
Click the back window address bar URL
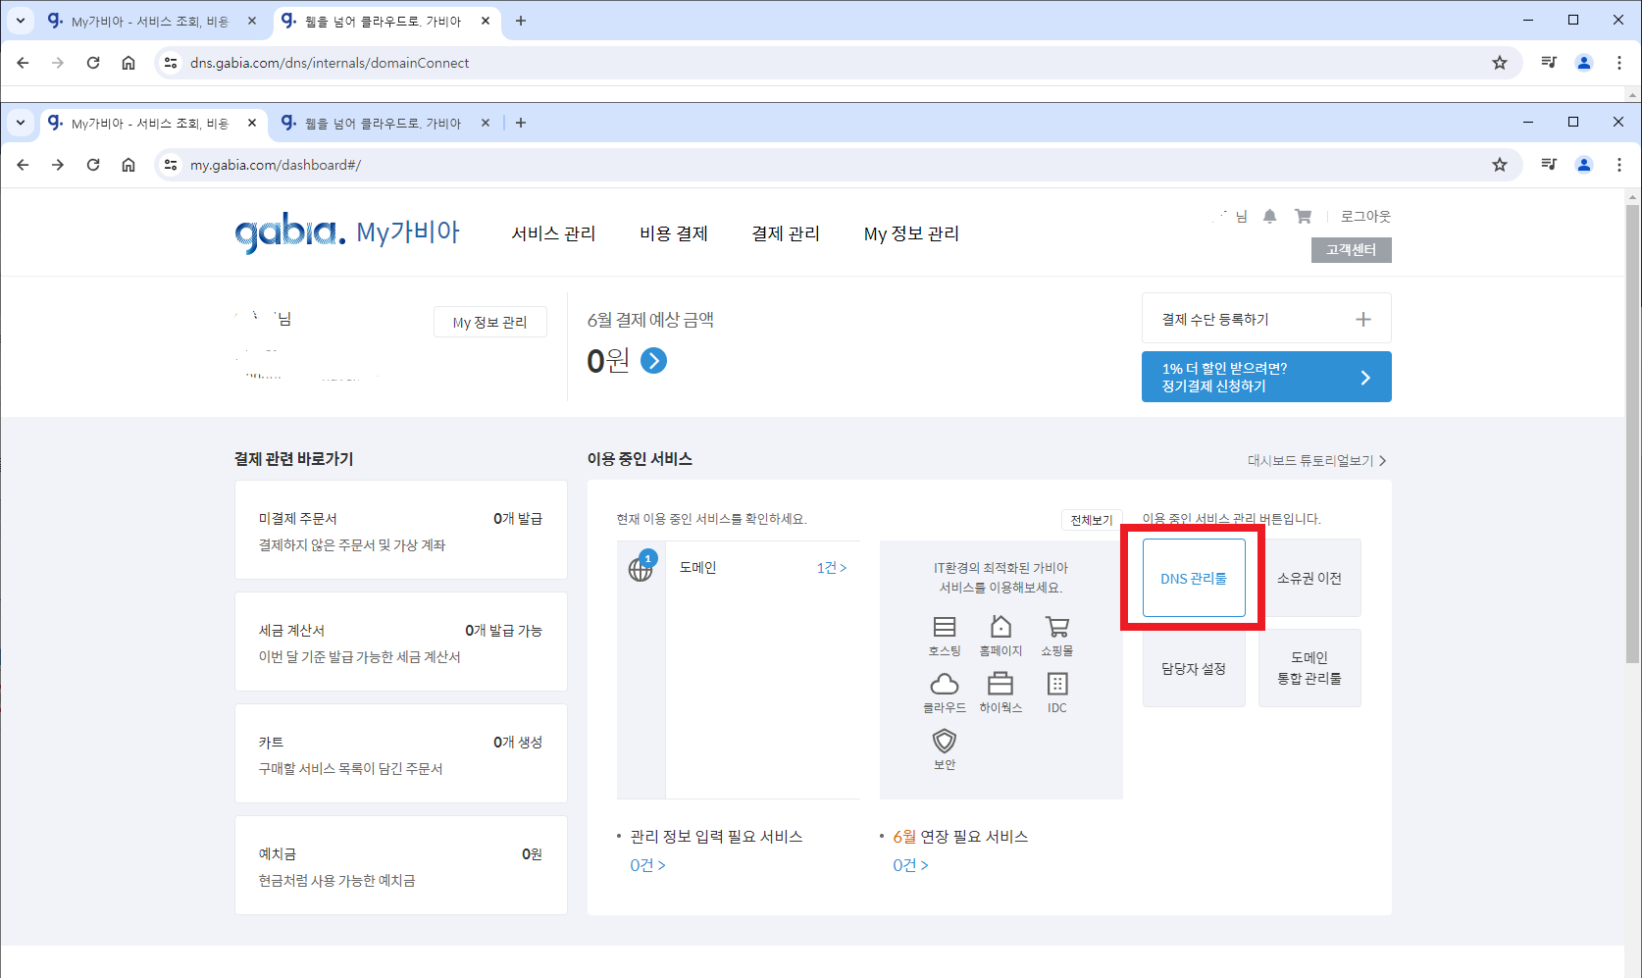coord(330,63)
